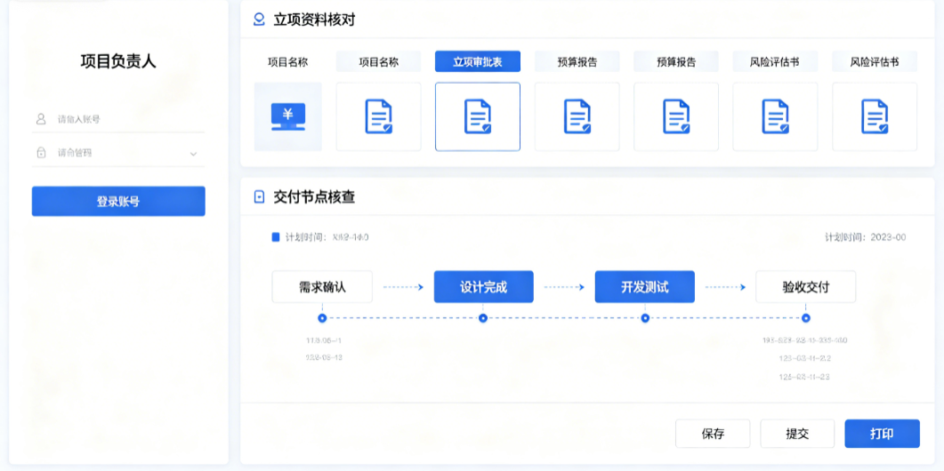944x471 pixels.
Task: Click the yen monitor icon under 项目名称
Action: [287, 116]
